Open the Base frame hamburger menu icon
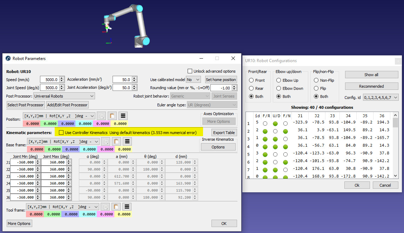 pyautogui.click(x=127, y=141)
